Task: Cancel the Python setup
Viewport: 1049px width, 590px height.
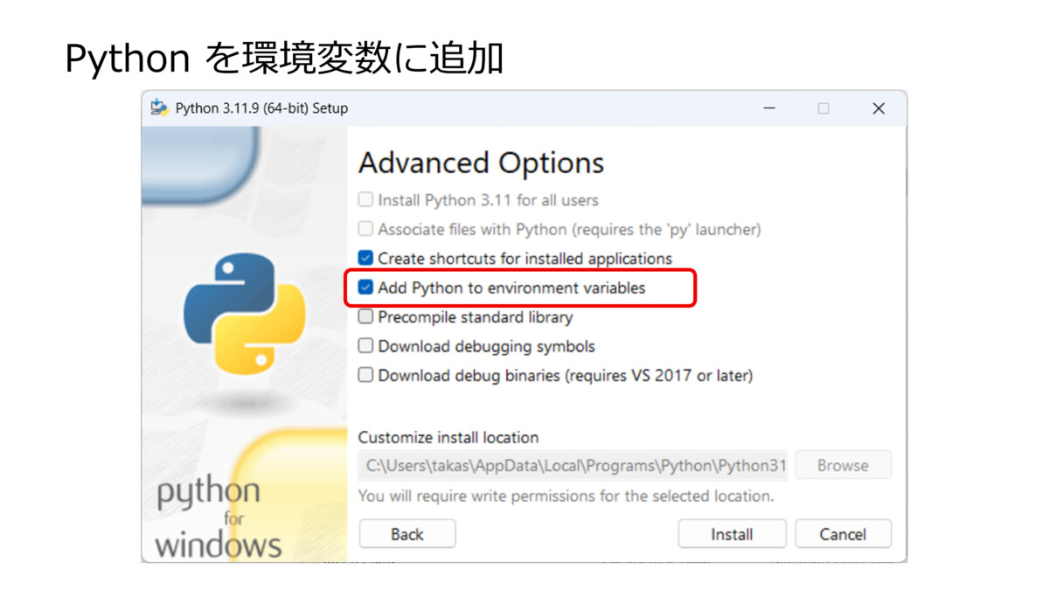Action: 843,534
